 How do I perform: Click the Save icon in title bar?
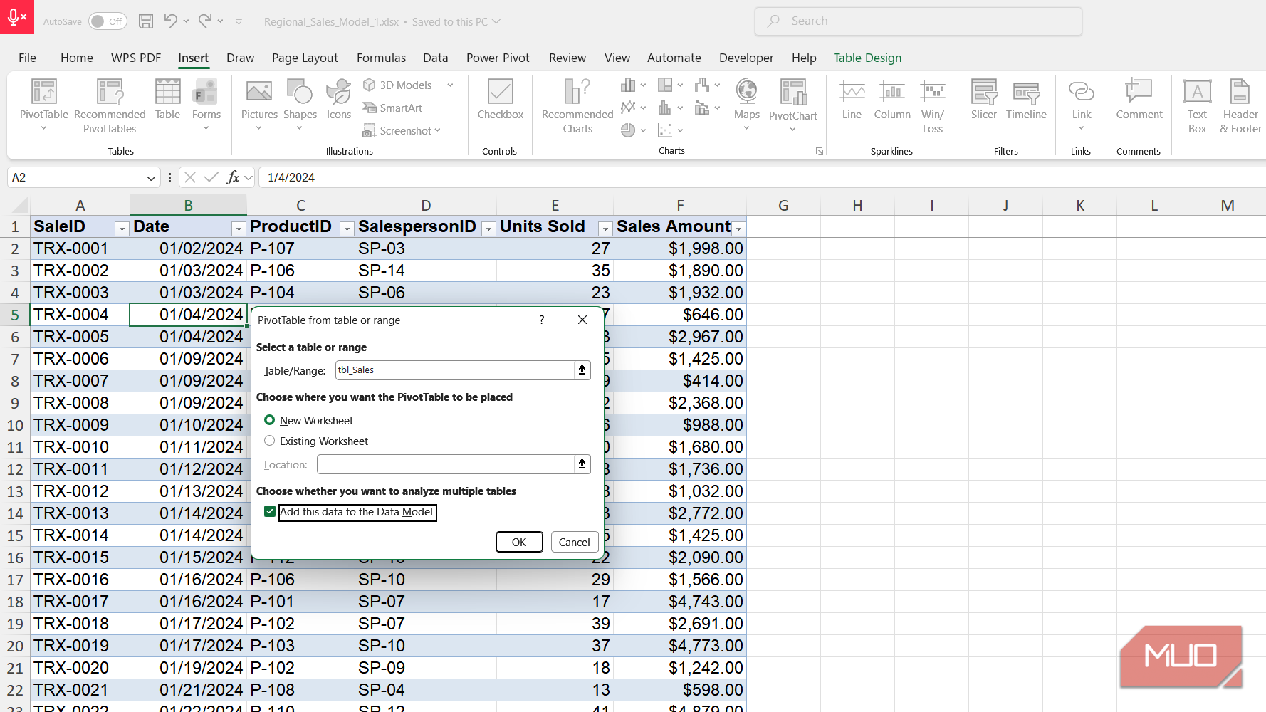(x=146, y=21)
